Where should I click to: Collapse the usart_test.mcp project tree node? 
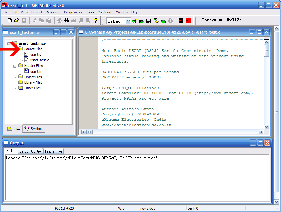click(9, 44)
